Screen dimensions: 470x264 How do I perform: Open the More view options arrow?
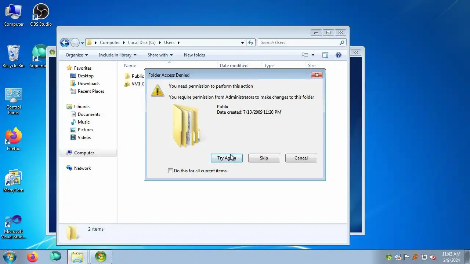(313, 55)
